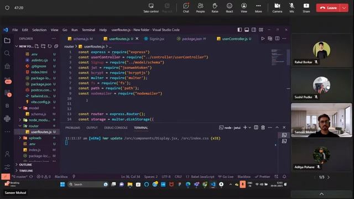
Task: Open Explorer more actions ellipsis
Action: pyautogui.click(x=54, y=39)
